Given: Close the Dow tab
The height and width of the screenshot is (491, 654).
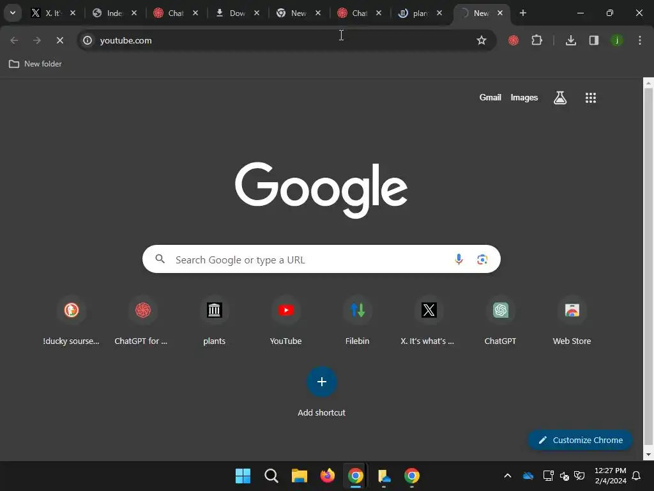Looking at the screenshot, I should click(x=257, y=13).
